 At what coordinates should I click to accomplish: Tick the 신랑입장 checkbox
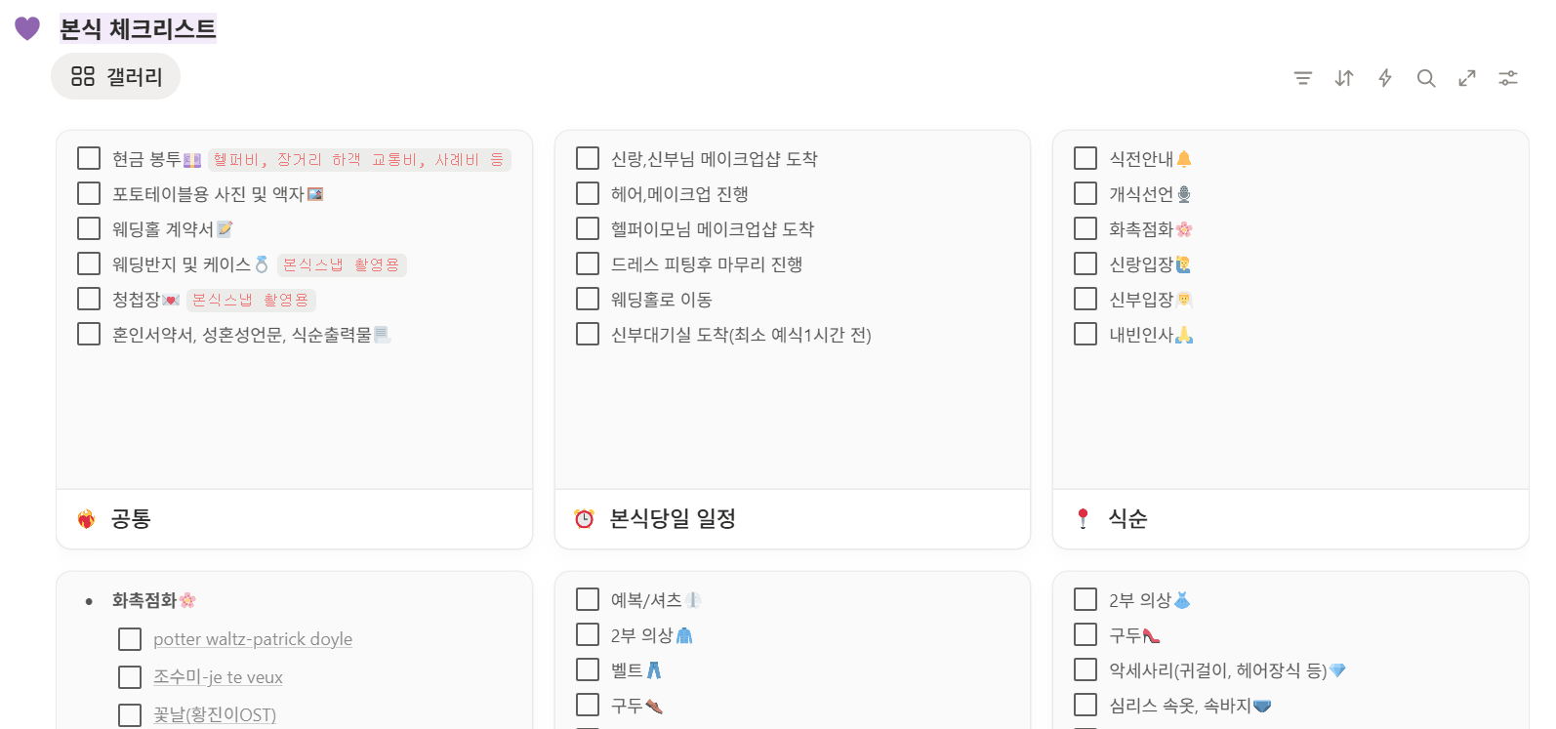click(x=1085, y=263)
